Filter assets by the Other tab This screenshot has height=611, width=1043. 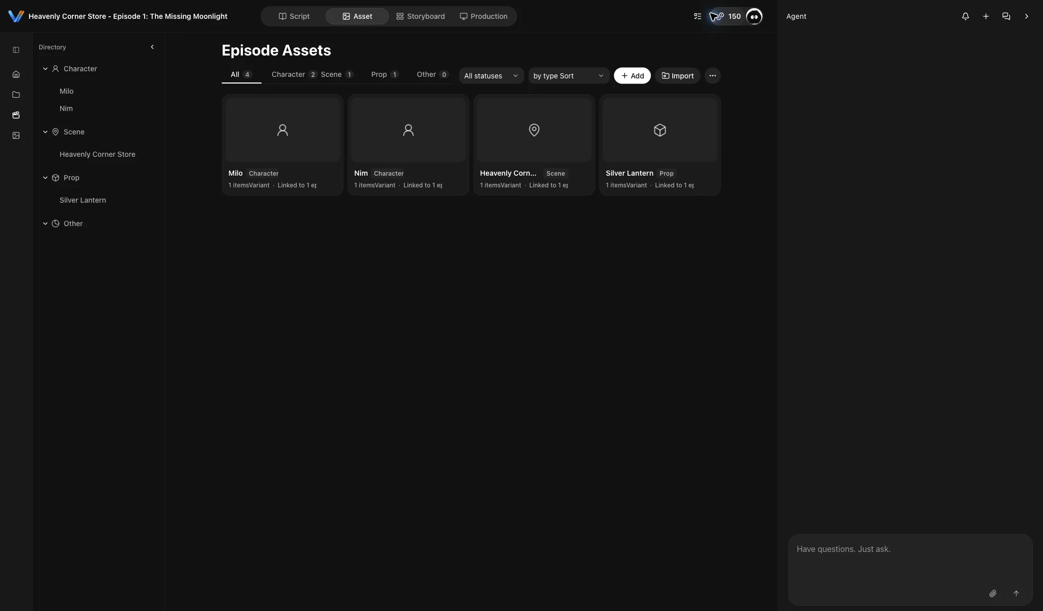tap(432, 74)
